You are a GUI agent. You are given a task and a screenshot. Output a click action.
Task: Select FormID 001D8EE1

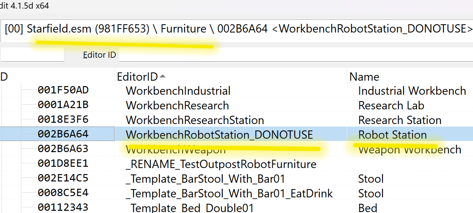63,164
